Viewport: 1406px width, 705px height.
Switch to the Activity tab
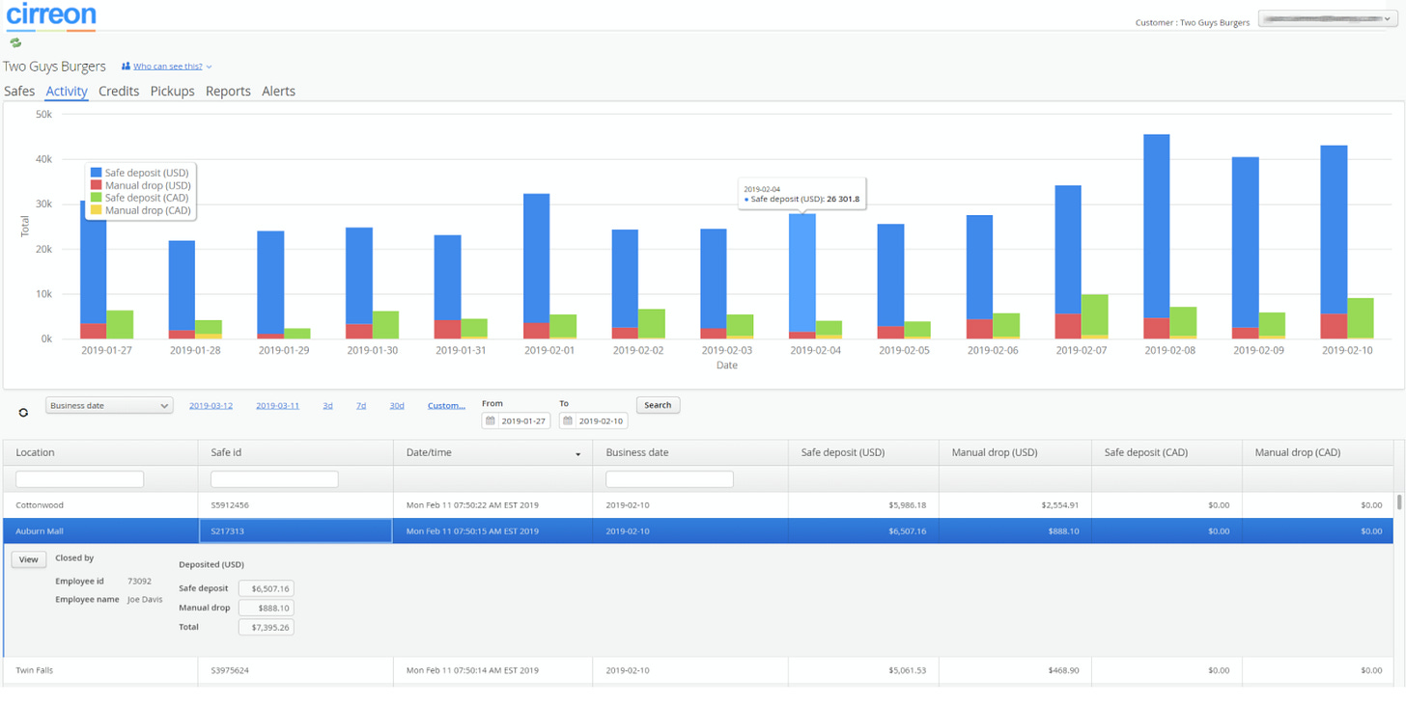[x=67, y=91]
